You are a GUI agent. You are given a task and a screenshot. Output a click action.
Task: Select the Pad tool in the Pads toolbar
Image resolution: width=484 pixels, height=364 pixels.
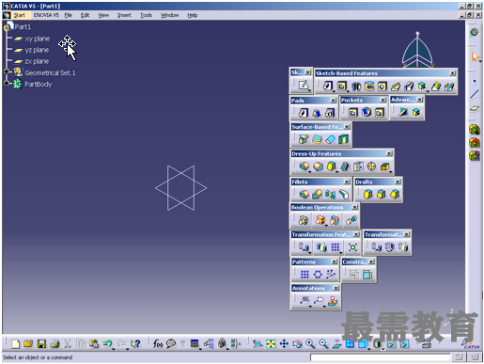click(303, 113)
